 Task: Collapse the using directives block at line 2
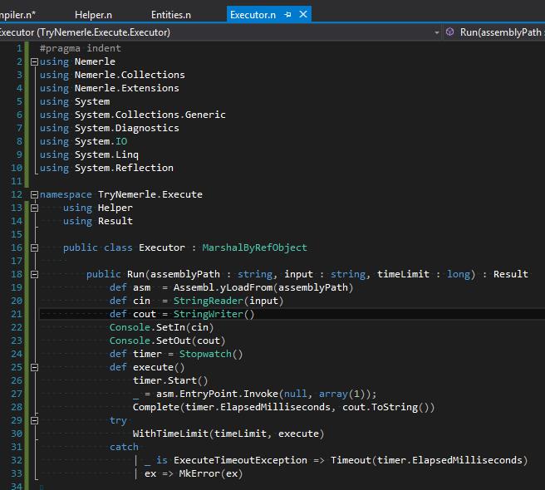(34, 61)
